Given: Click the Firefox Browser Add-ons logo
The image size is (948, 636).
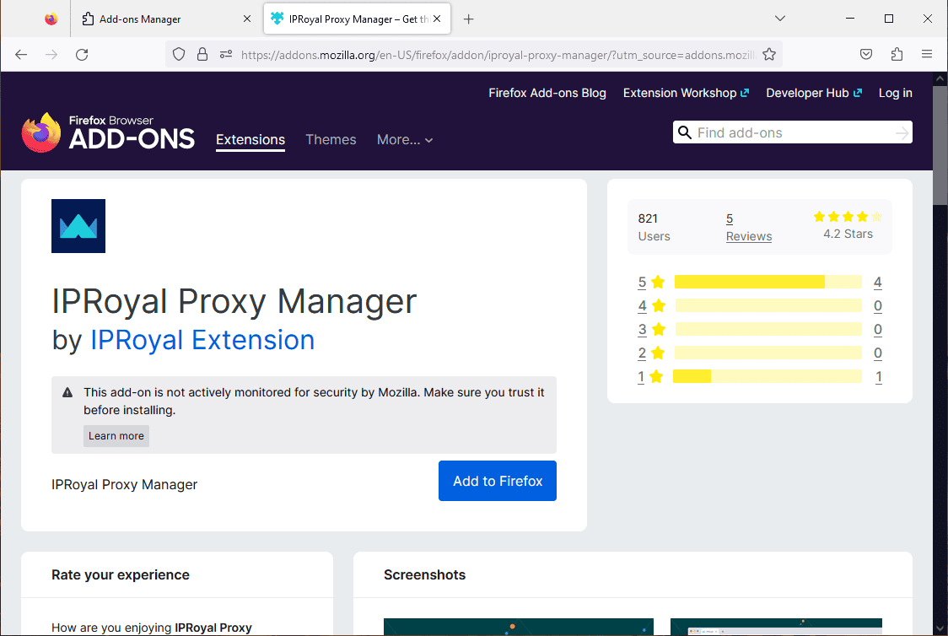Looking at the screenshot, I should click(108, 132).
